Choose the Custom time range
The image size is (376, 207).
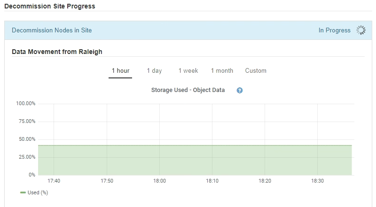pos(256,71)
